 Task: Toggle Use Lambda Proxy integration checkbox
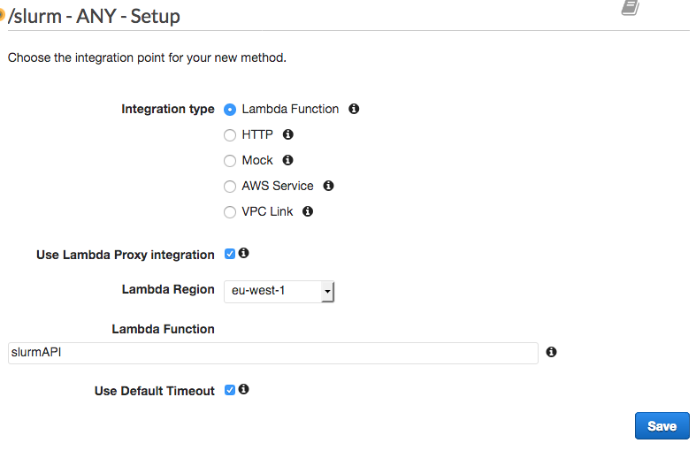click(230, 254)
